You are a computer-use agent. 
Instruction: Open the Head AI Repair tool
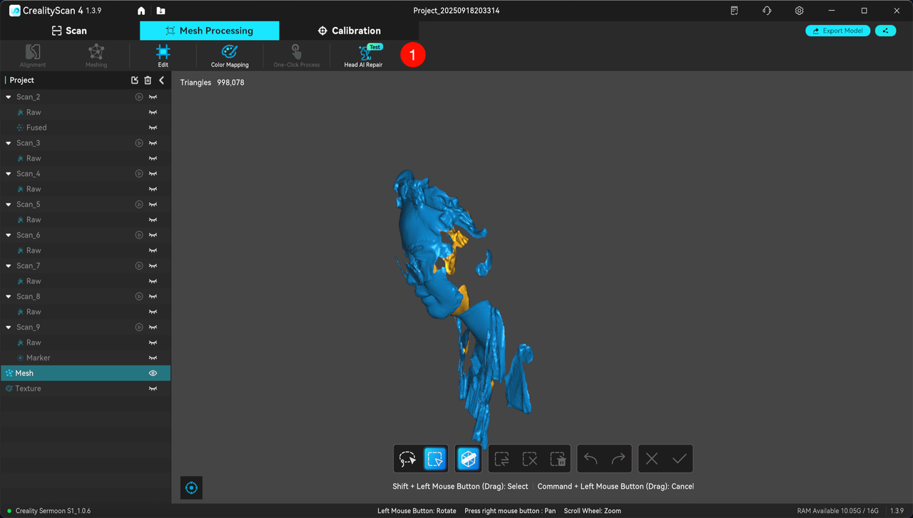[363, 56]
